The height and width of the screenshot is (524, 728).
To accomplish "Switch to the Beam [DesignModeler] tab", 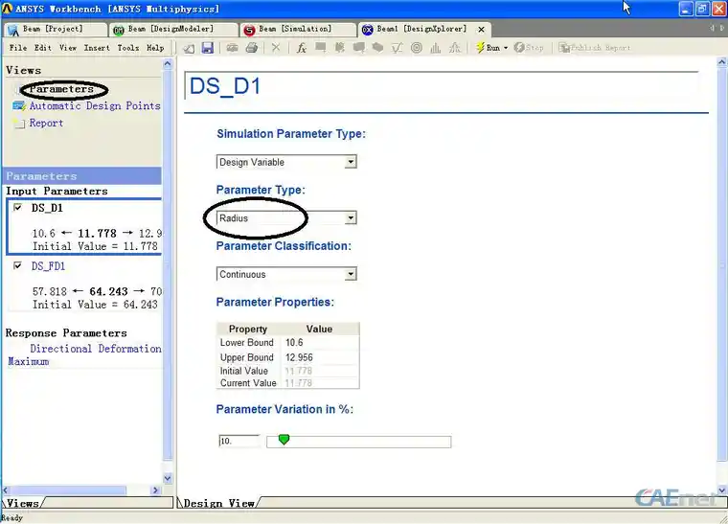I will 172,30.
